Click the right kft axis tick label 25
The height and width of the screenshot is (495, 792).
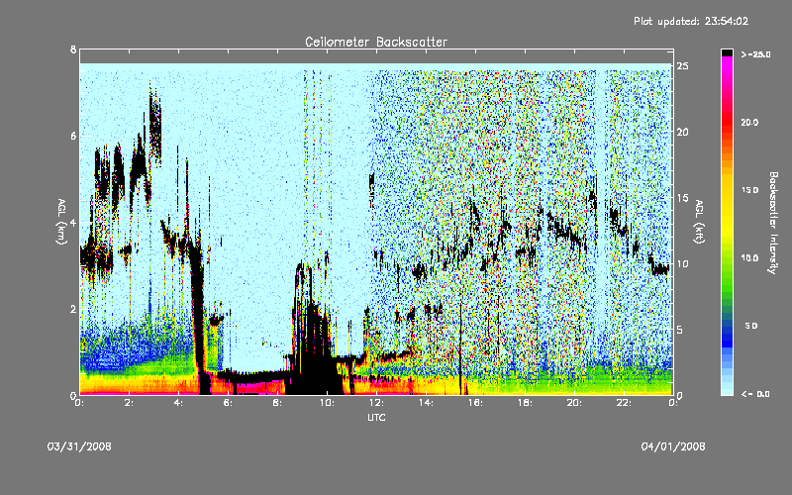coord(682,66)
